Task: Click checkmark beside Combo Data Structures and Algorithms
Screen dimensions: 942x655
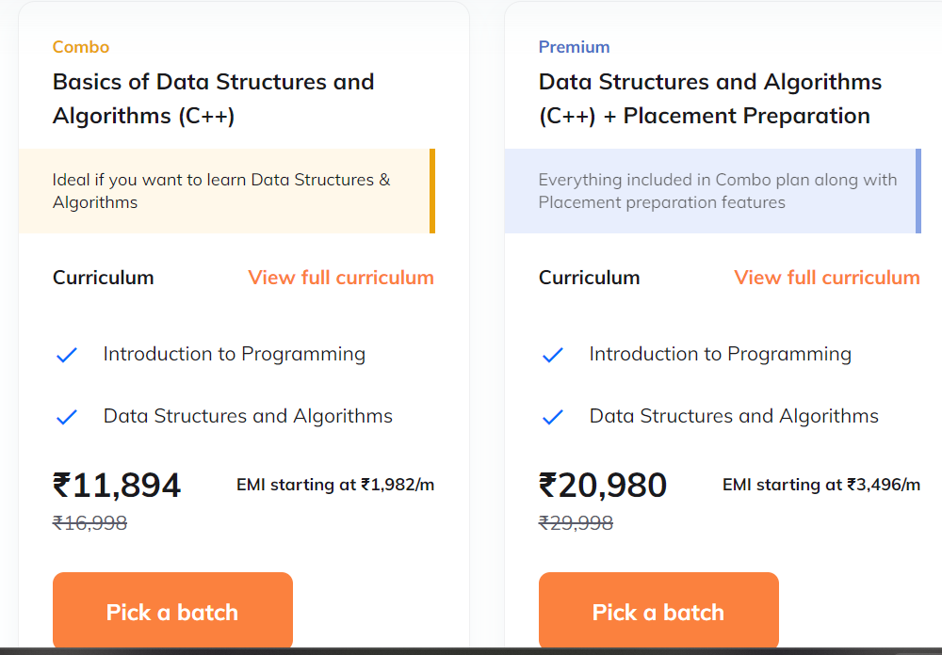Action: (x=67, y=417)
